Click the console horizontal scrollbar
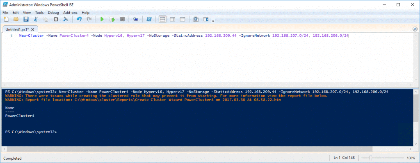Viewport: 420px width, 163px height. point(189,149)
